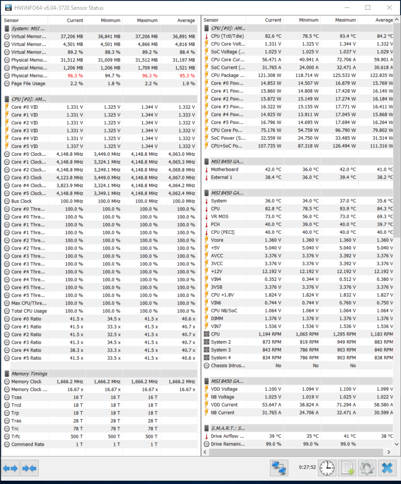Select the Vcore voltage row
Viewport: 401px width, 484px height.
click(297, 240)
